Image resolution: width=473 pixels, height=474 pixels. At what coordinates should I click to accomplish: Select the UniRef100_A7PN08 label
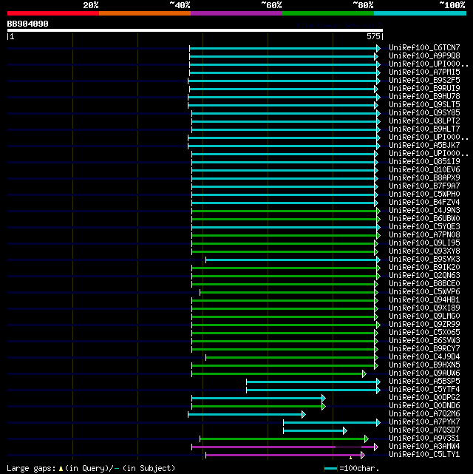point(424,235)
